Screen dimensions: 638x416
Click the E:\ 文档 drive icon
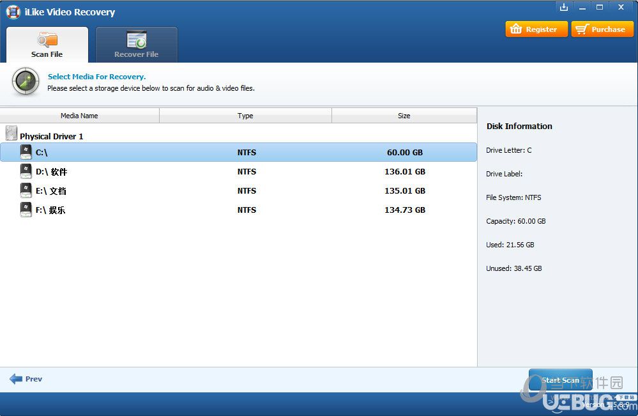[26, 190]
